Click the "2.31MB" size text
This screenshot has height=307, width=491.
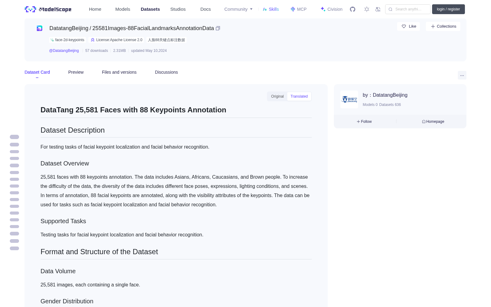tap(119, 51)
